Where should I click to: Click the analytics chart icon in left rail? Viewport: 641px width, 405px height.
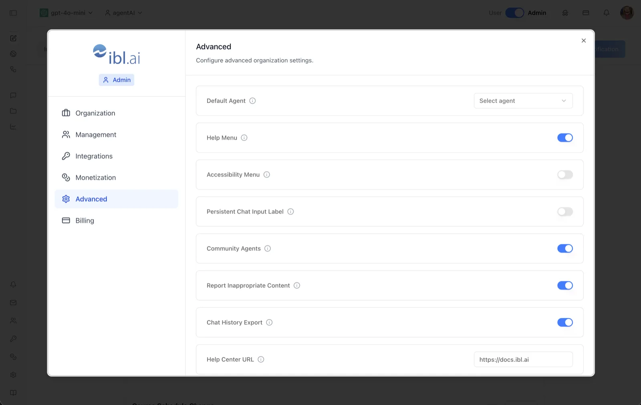click(13, 126)
